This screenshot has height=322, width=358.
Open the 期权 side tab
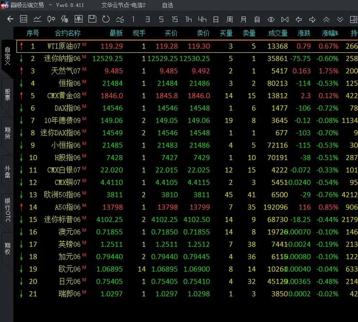(7, 248)
